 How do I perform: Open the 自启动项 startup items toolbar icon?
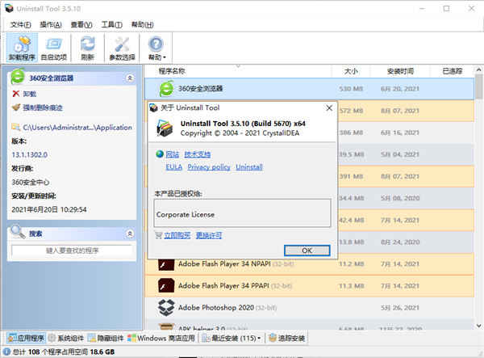pyautogui.click(x=54, y=48)
